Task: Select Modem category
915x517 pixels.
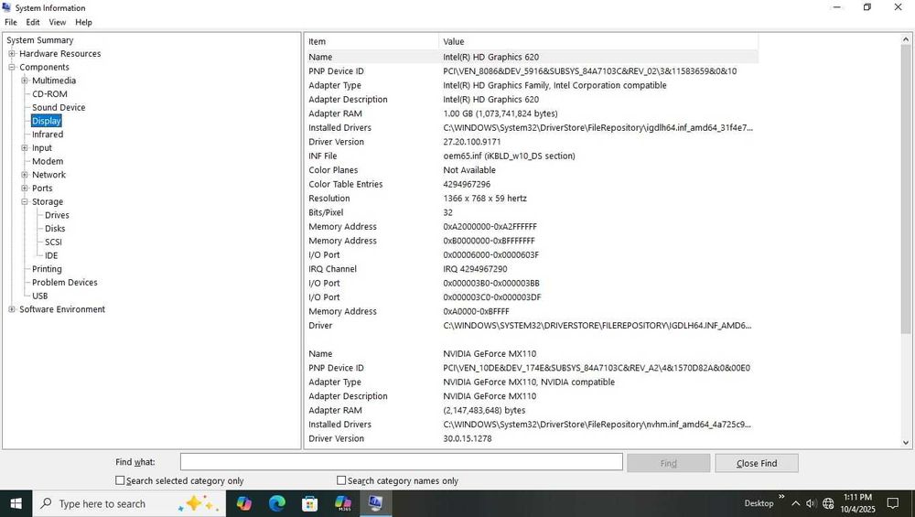Action: pos(48,161)
